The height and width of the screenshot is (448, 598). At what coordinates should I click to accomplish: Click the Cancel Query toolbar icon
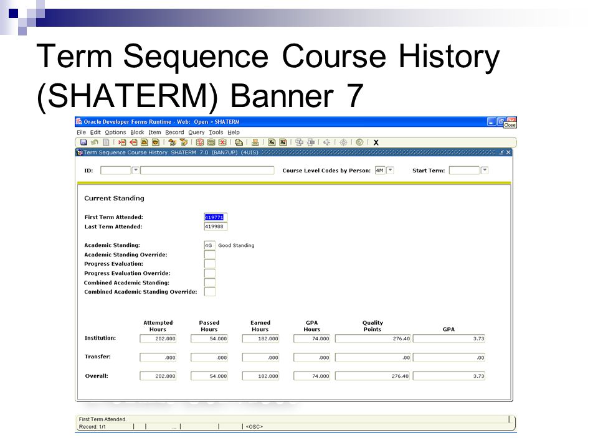222,142
